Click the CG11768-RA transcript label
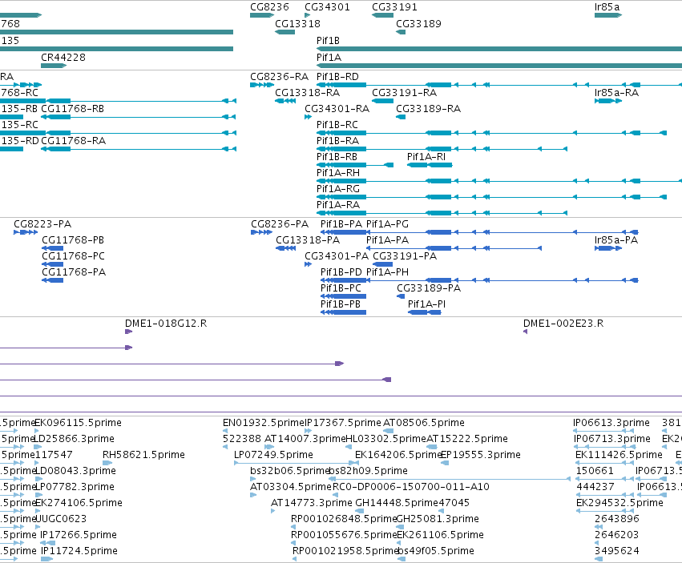Viewport: 682px width, 563px height. 73,141
